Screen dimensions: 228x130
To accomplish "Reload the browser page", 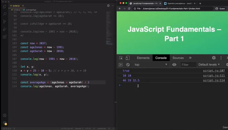I will click(x=129, y=9).
